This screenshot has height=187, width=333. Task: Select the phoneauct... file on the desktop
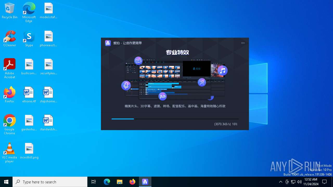(48, 39)
